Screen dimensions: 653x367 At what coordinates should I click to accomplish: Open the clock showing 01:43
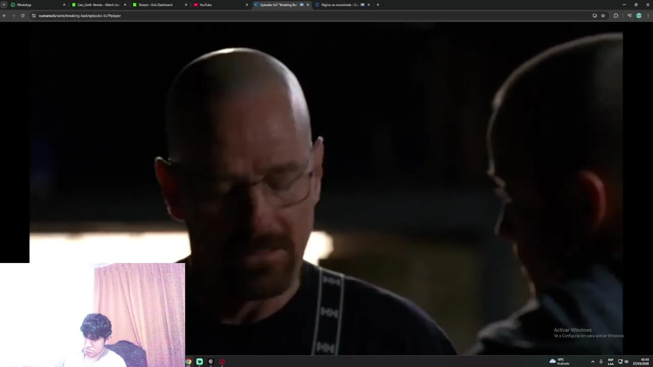[x=641, y=361]
